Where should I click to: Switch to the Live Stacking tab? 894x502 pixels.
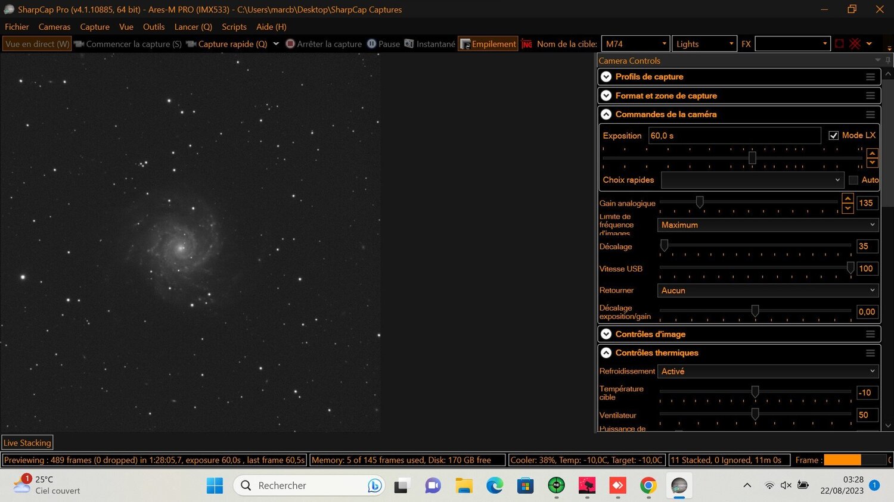pos(27,442)
